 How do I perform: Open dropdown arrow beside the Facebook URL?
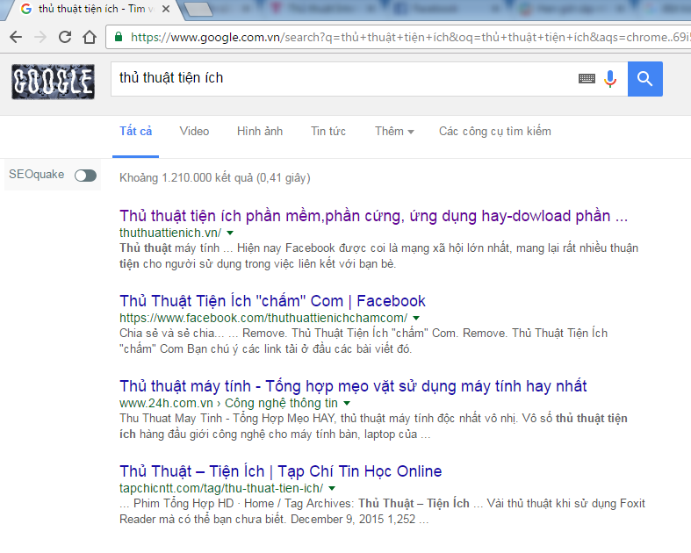tap(416, 318)
